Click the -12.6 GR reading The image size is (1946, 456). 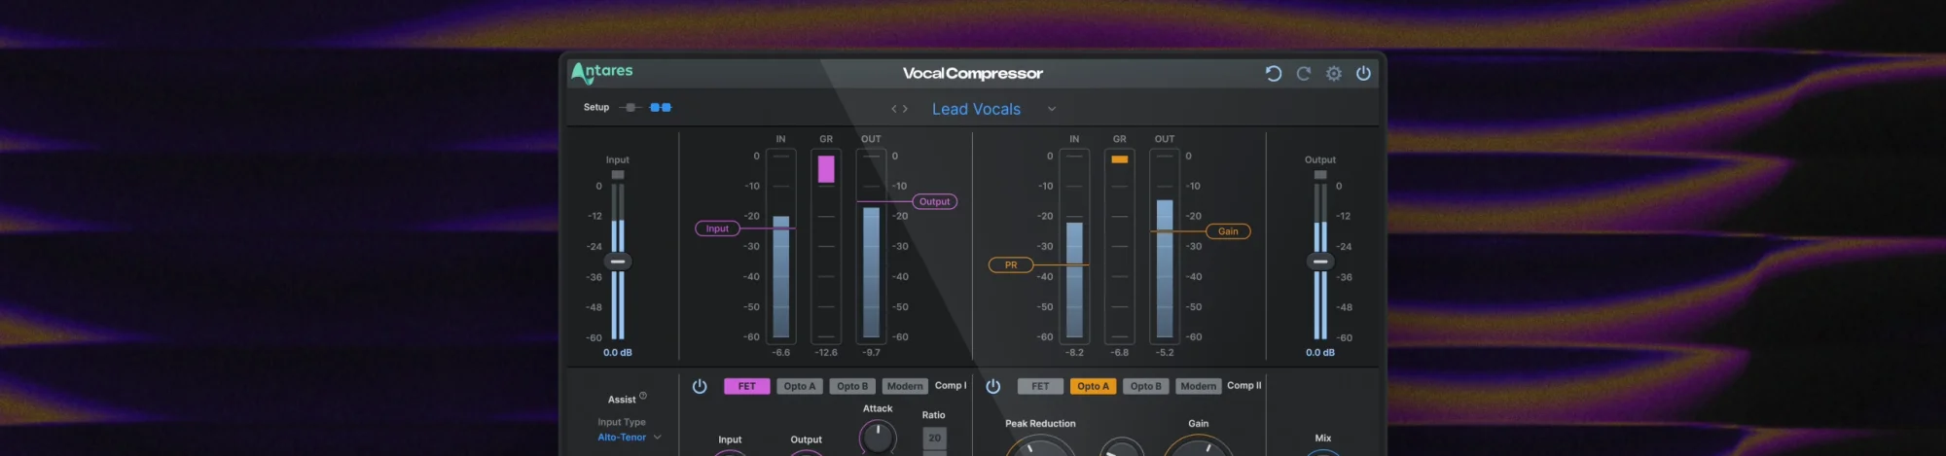point(826,353)
